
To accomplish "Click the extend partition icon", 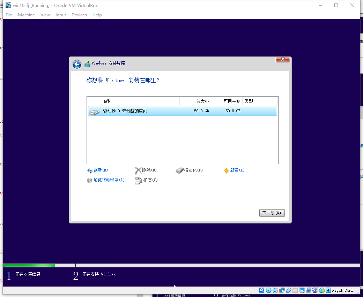I will (138, 181).
